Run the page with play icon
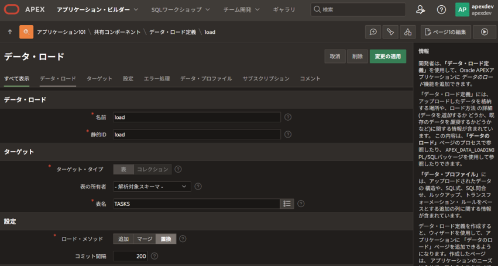498x266 pixels. 485,32
